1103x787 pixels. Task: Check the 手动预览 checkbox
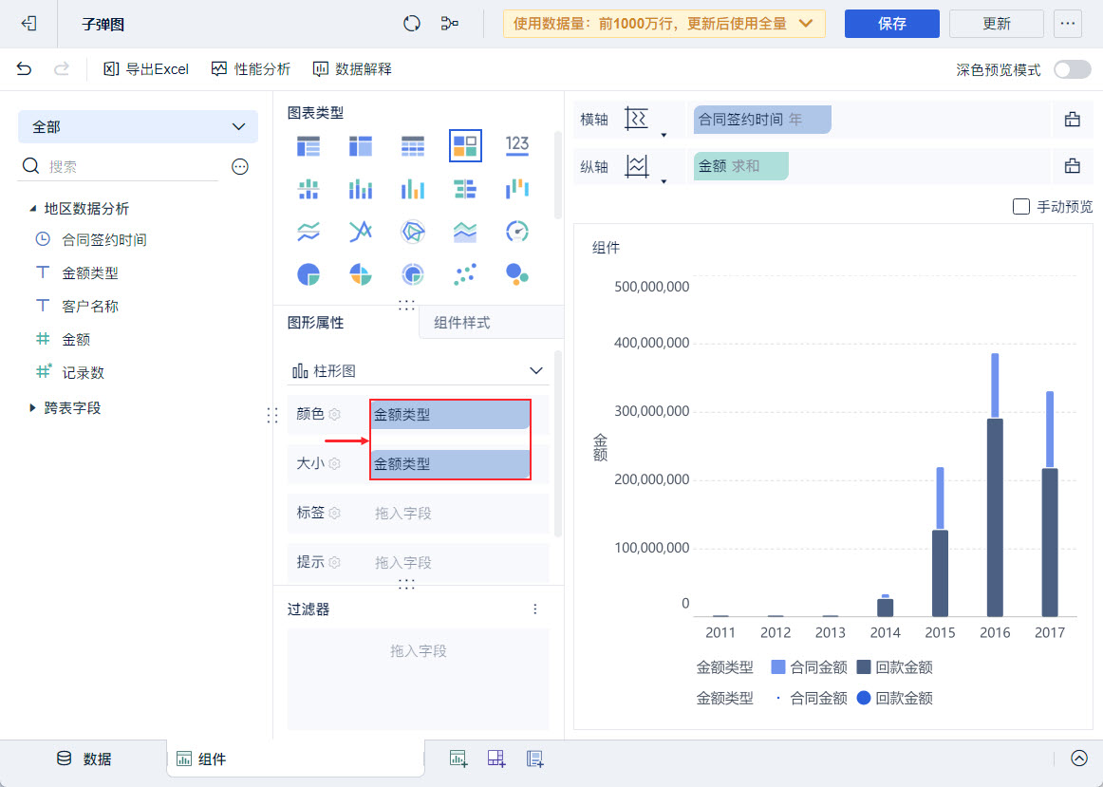(x=1020, y=207)
